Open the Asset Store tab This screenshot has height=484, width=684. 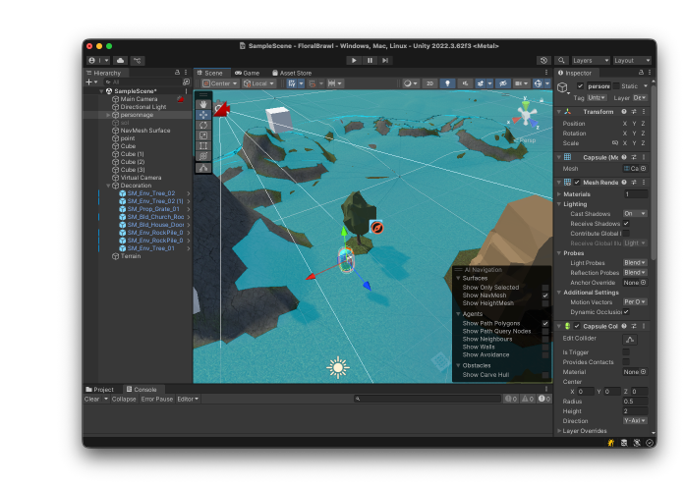[292, 73]
